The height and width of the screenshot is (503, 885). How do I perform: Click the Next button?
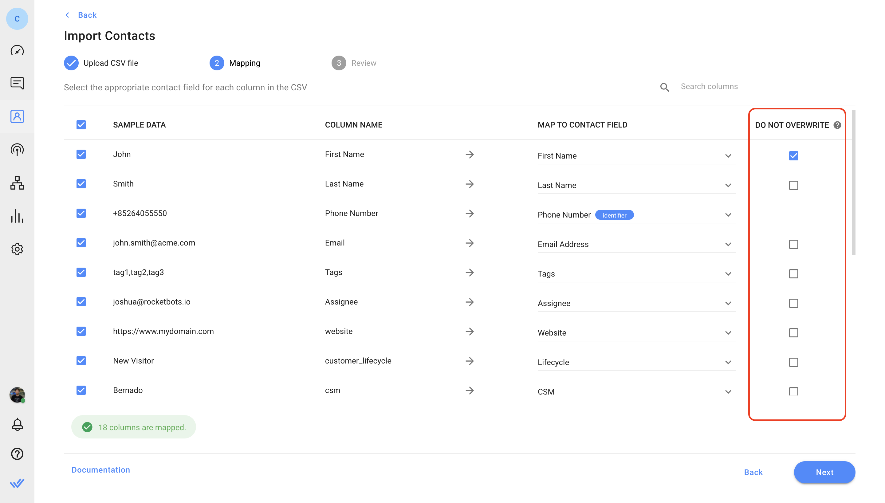824,472
